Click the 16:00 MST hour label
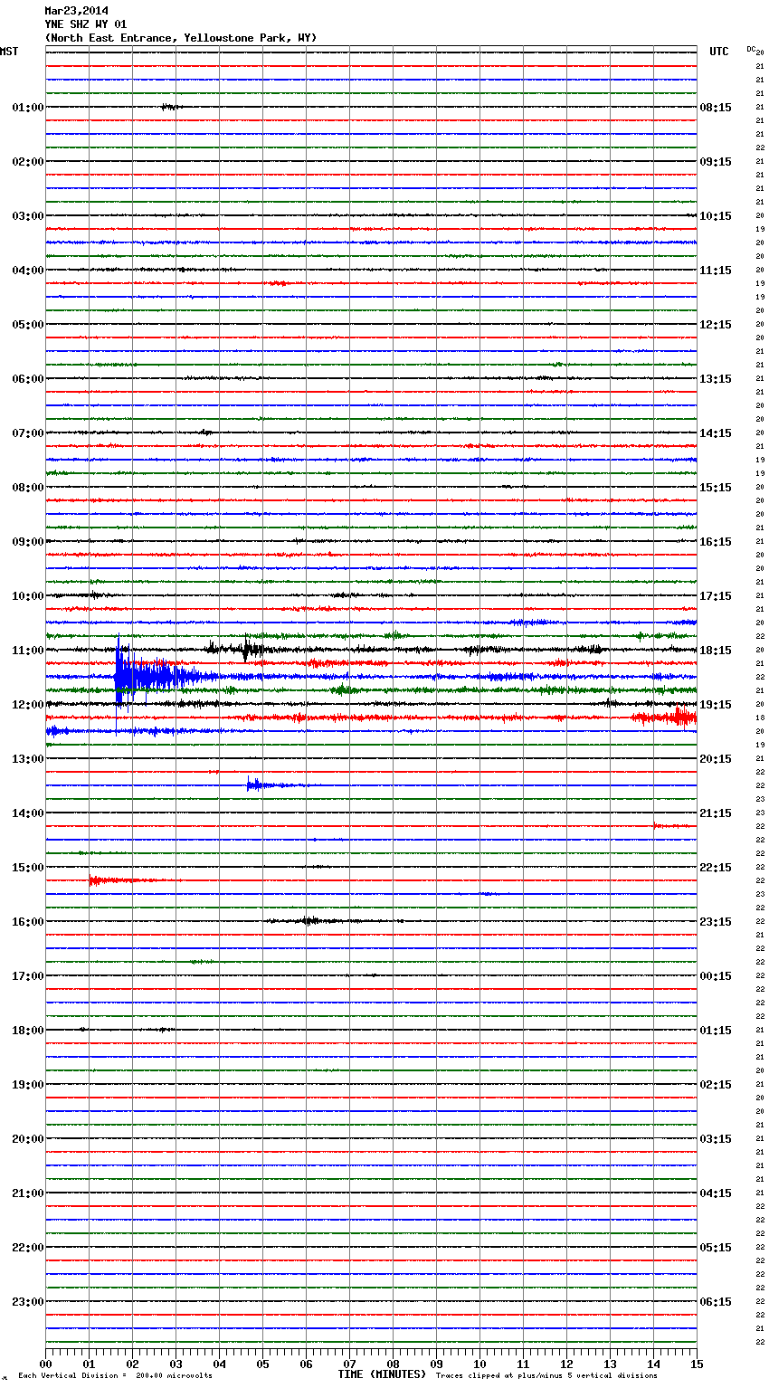This screenshot has width=769, height=1388. pos(27,922)
